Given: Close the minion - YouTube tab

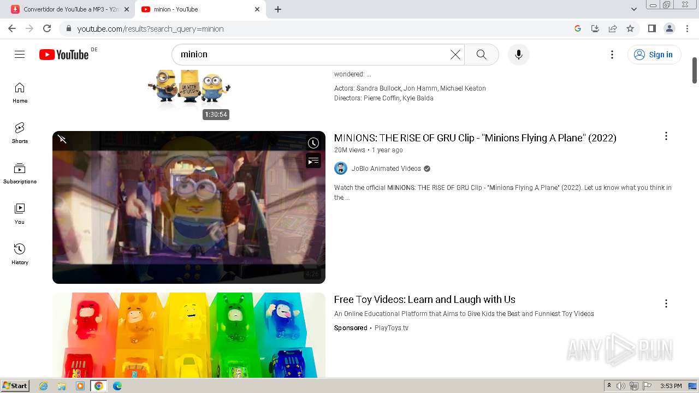Looking at the screenshot, I should [x=257, y=9].
